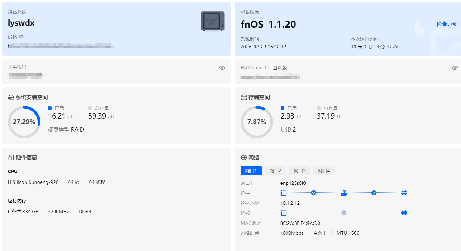The width and height of the screenshot is (461, 251).
Task: Click the IPv4 address "10.1.2.12"
Action: pos(290,203)
